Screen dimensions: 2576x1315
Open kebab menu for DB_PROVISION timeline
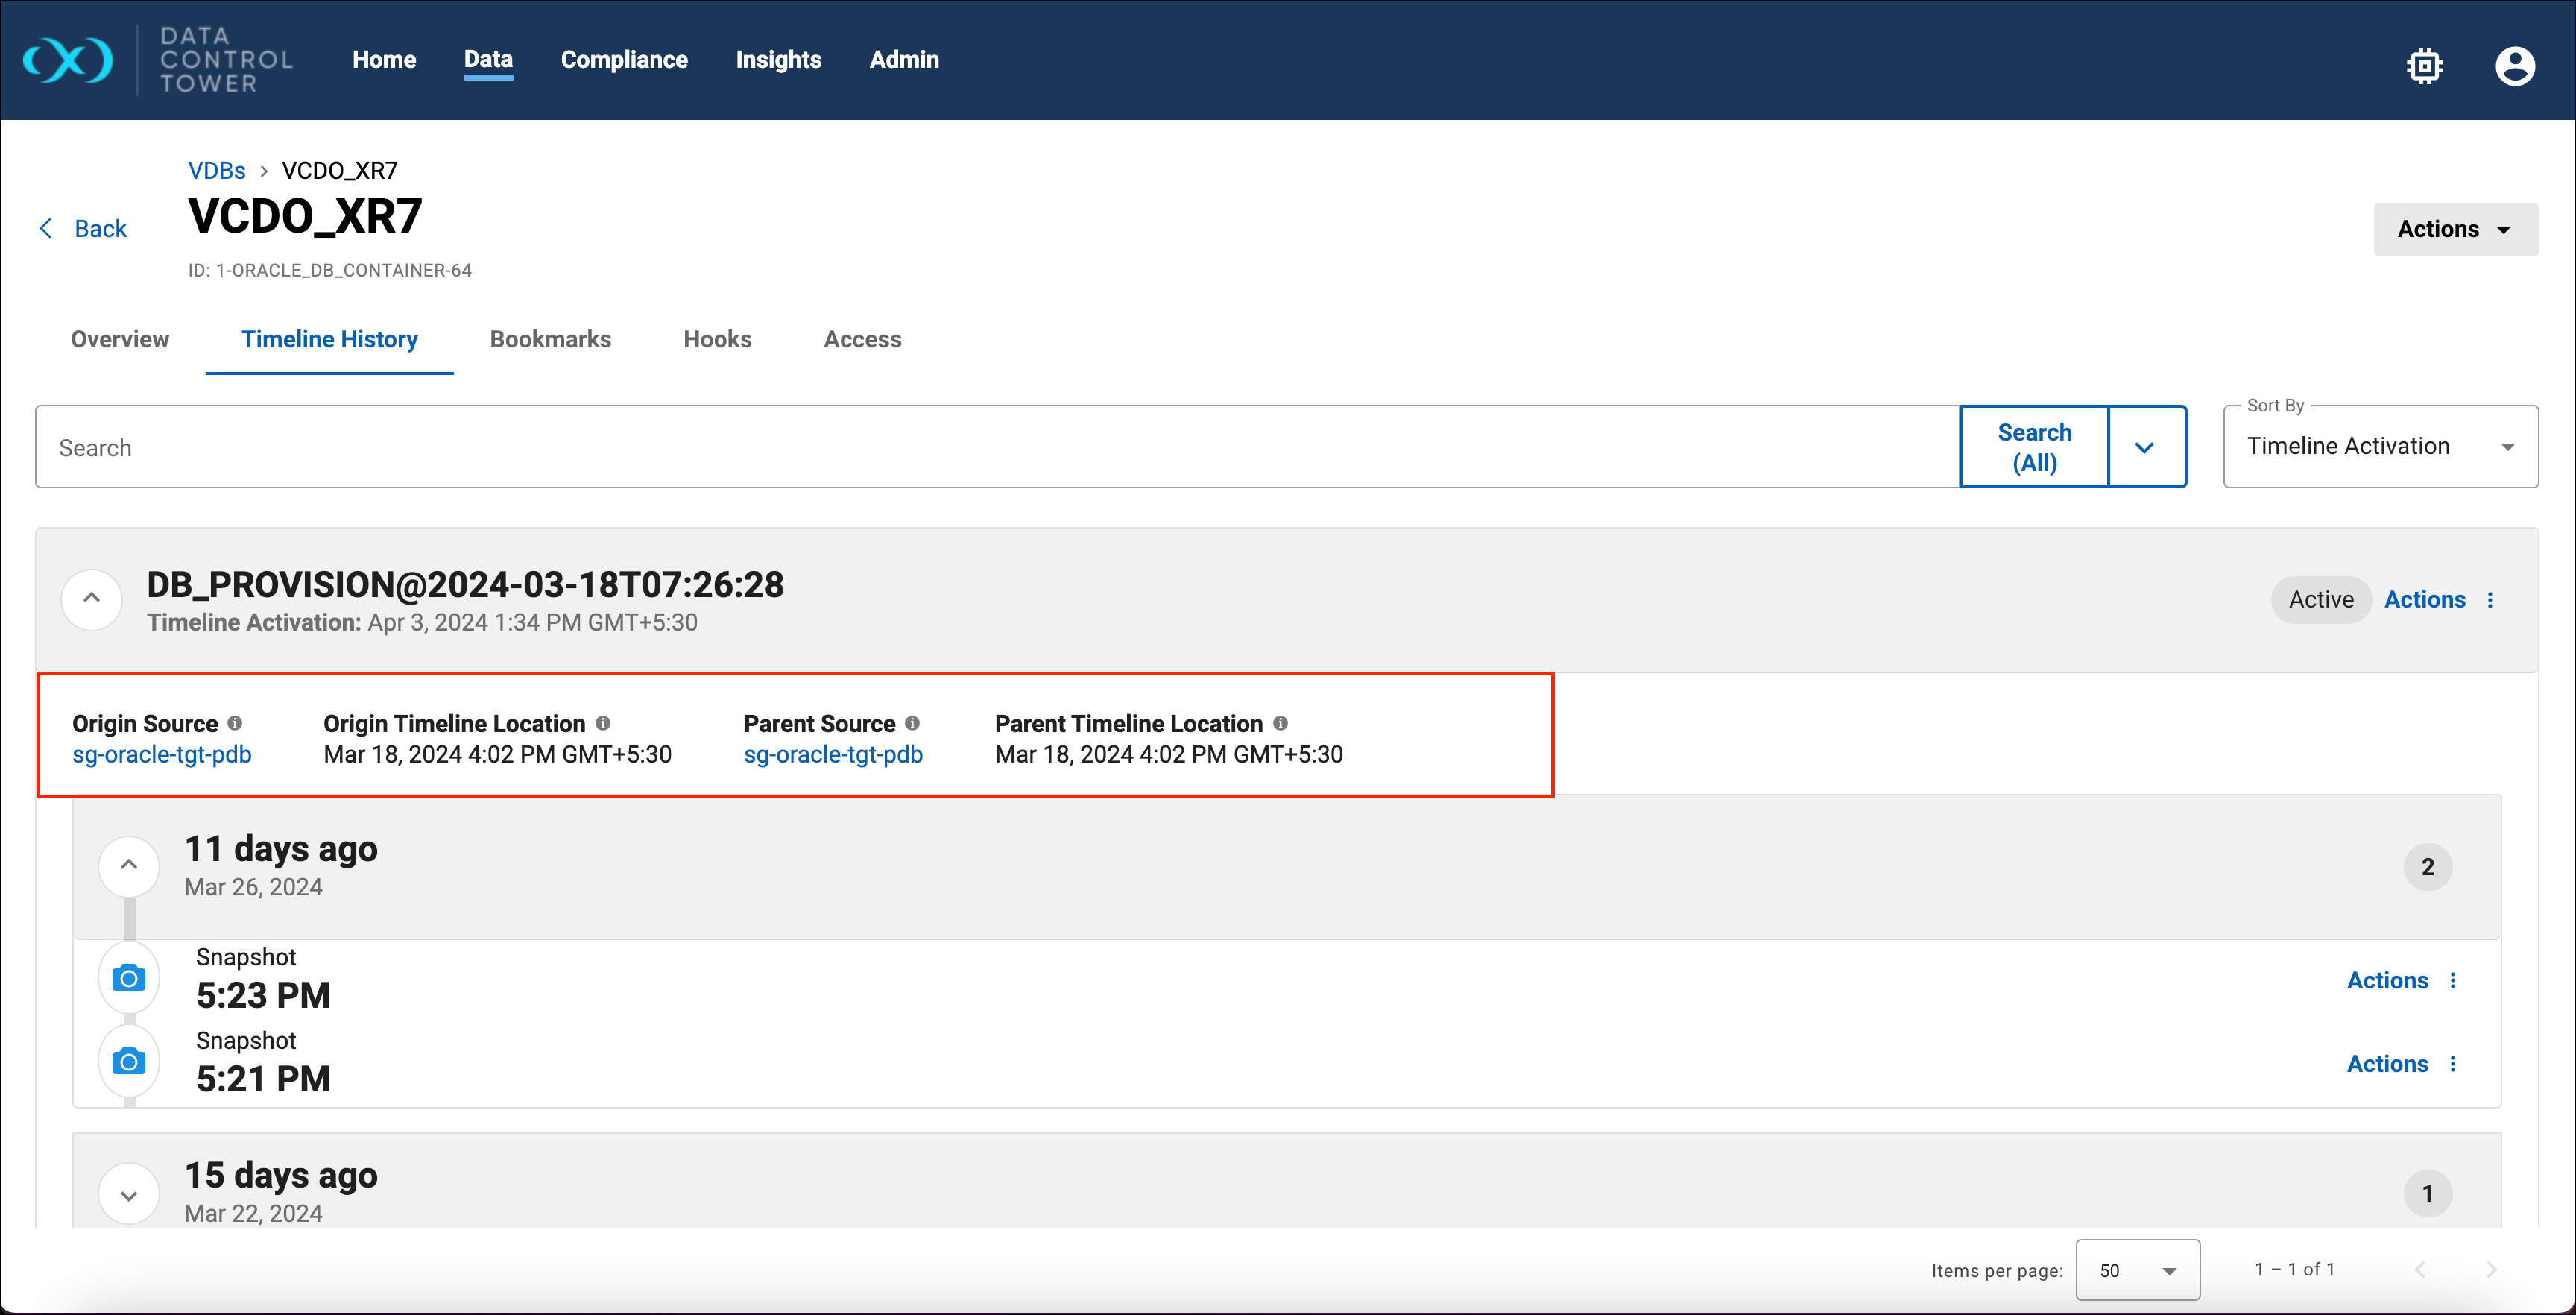click(2490, 600)
